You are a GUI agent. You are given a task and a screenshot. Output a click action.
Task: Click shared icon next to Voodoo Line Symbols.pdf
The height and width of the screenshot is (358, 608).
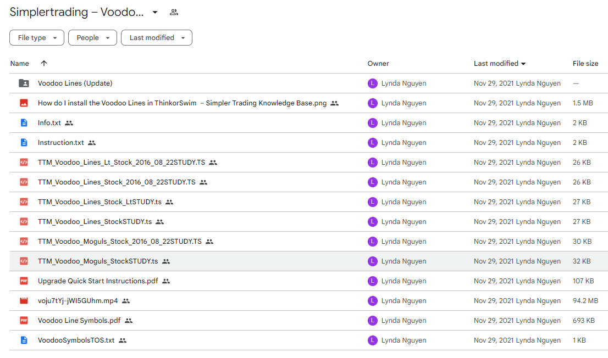click(129, 321)
